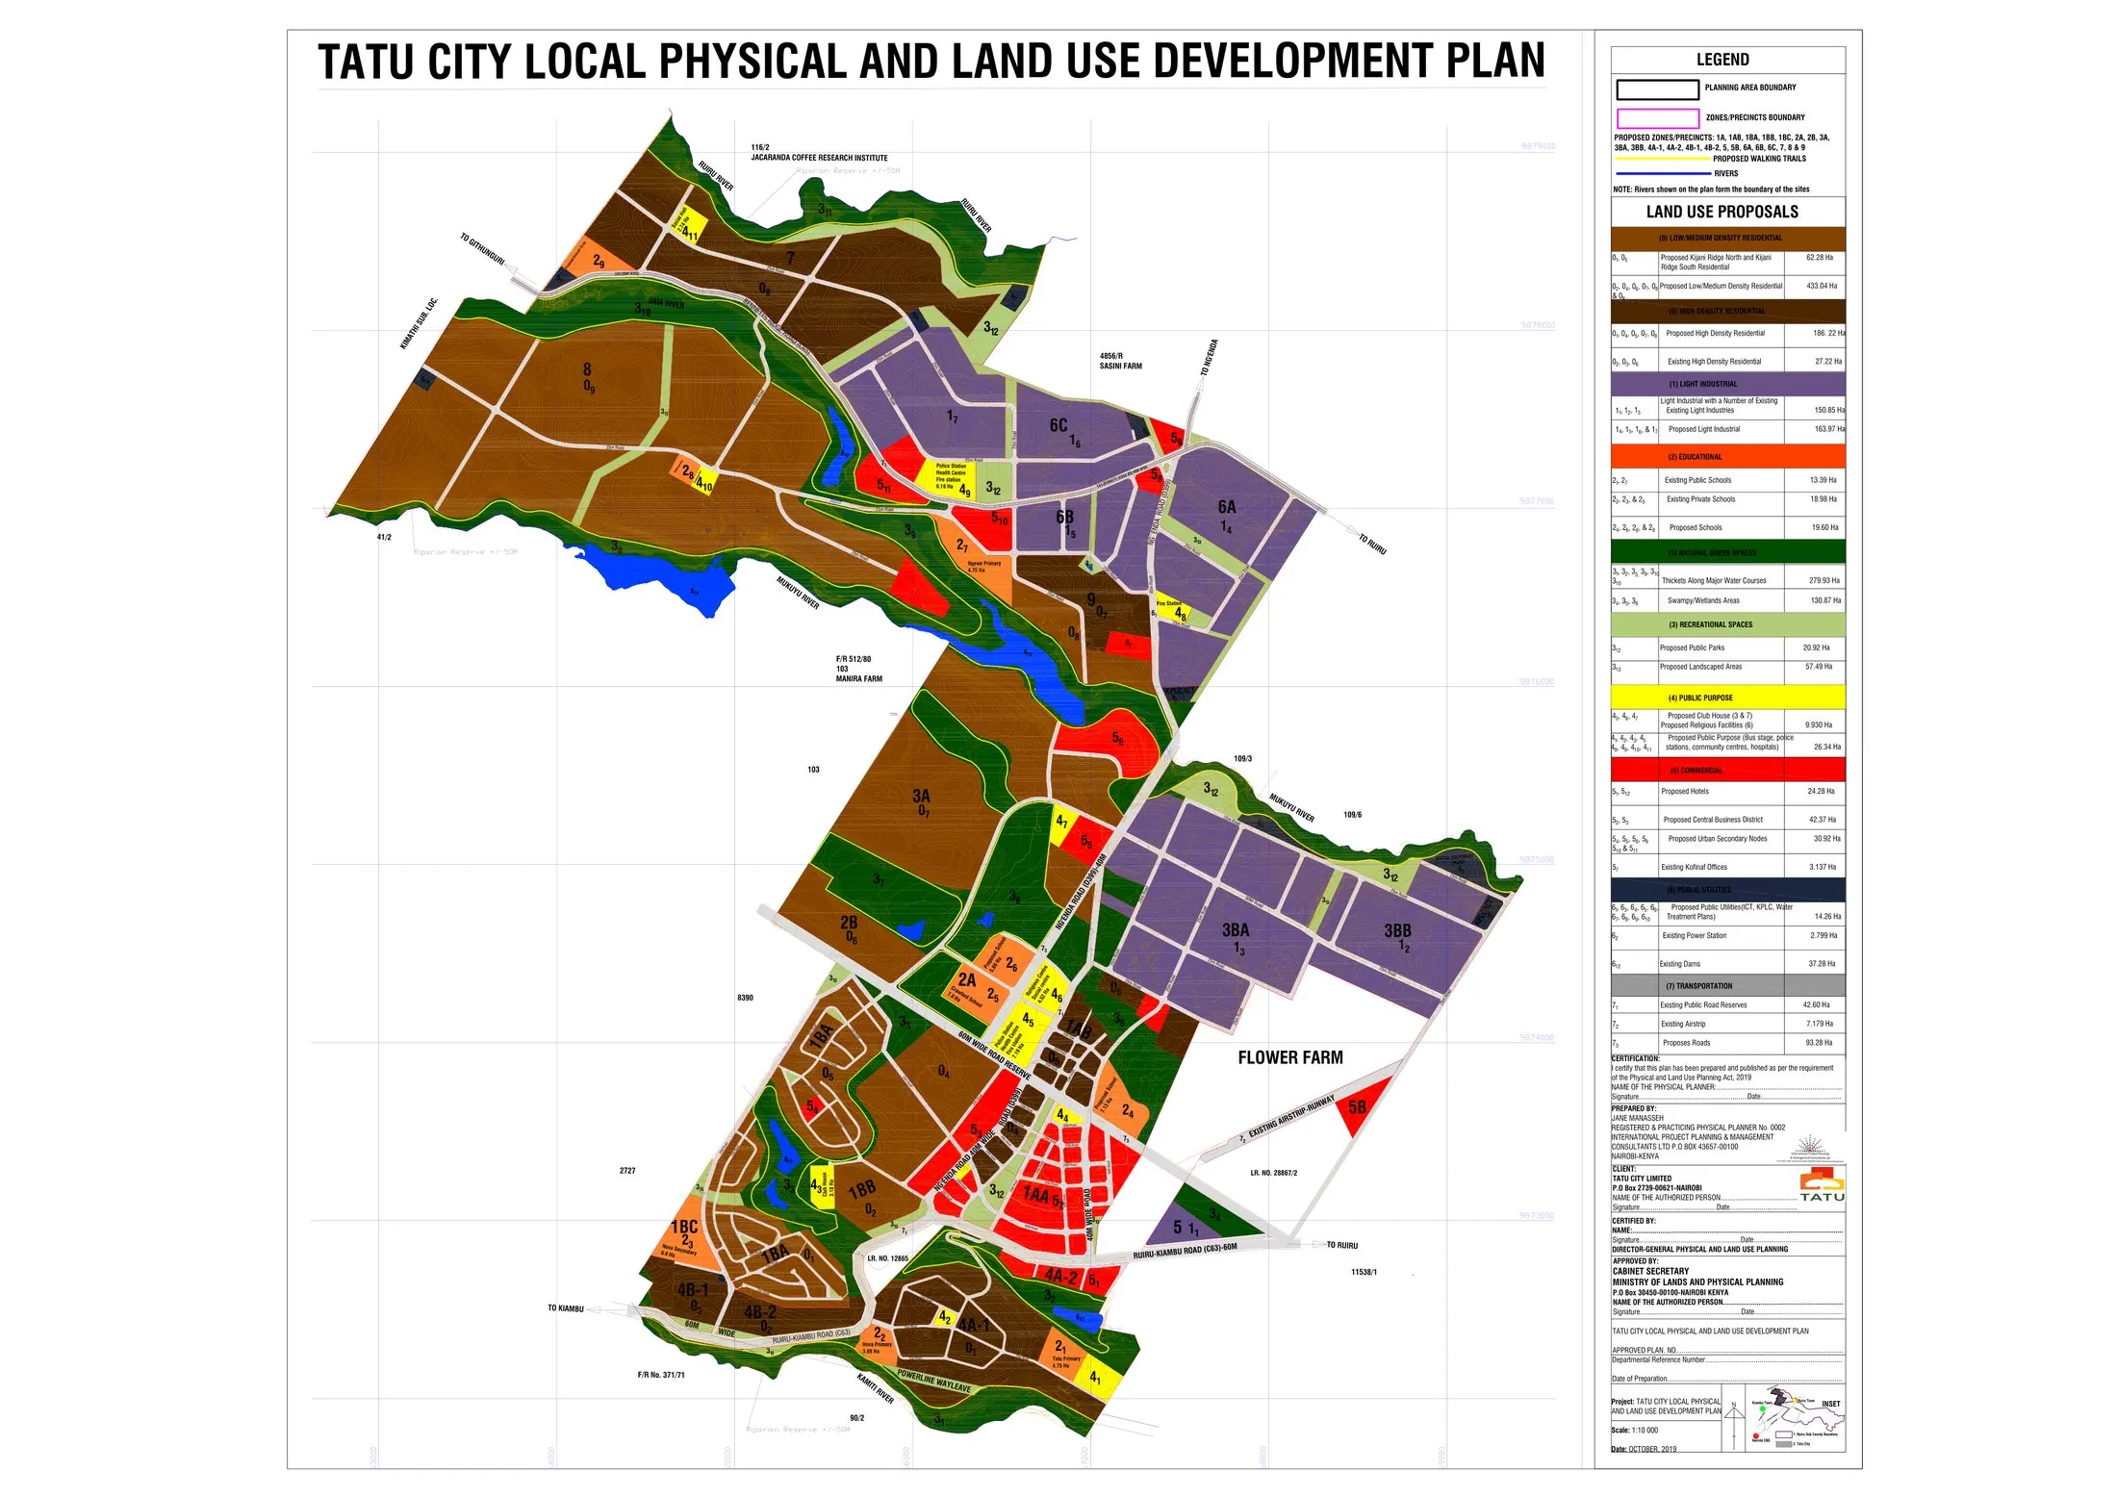This screenshot has width=2117, height=1497.
Task: Select the navy Public Utilities legend band
Action: 1728,889
